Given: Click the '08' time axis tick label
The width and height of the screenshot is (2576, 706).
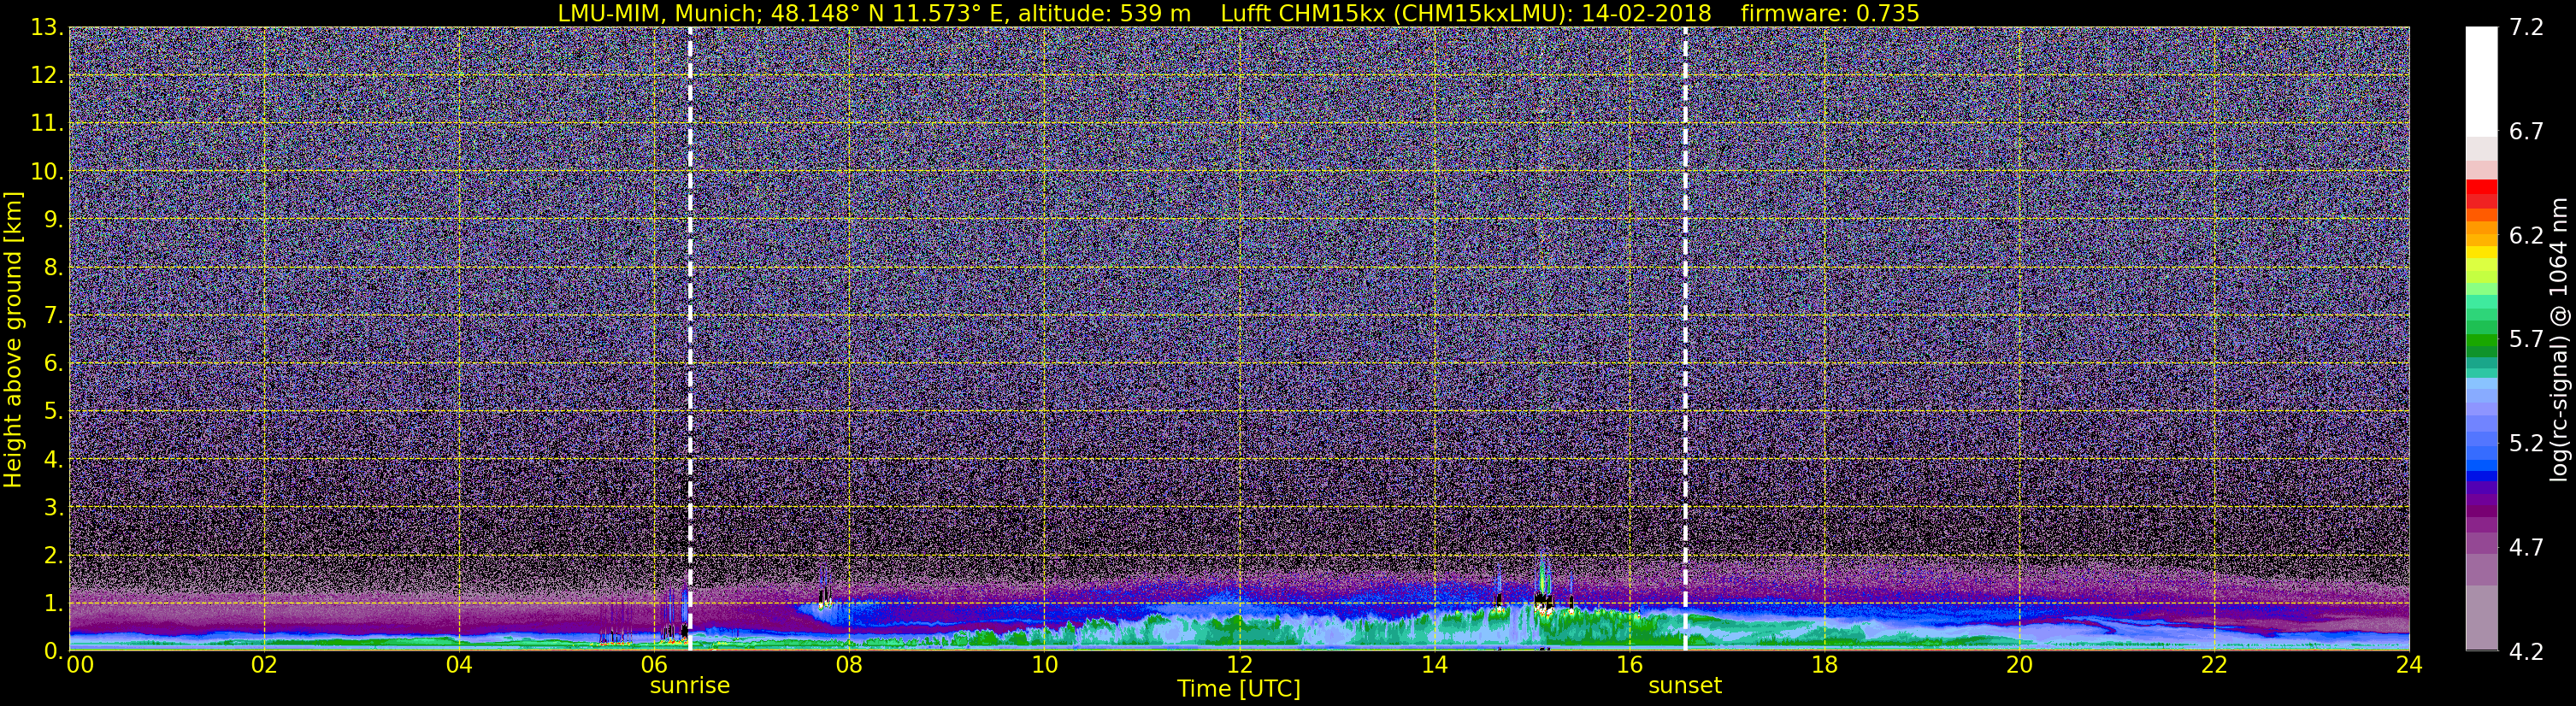Looking at the screenshot, I should tap(849, 664).
